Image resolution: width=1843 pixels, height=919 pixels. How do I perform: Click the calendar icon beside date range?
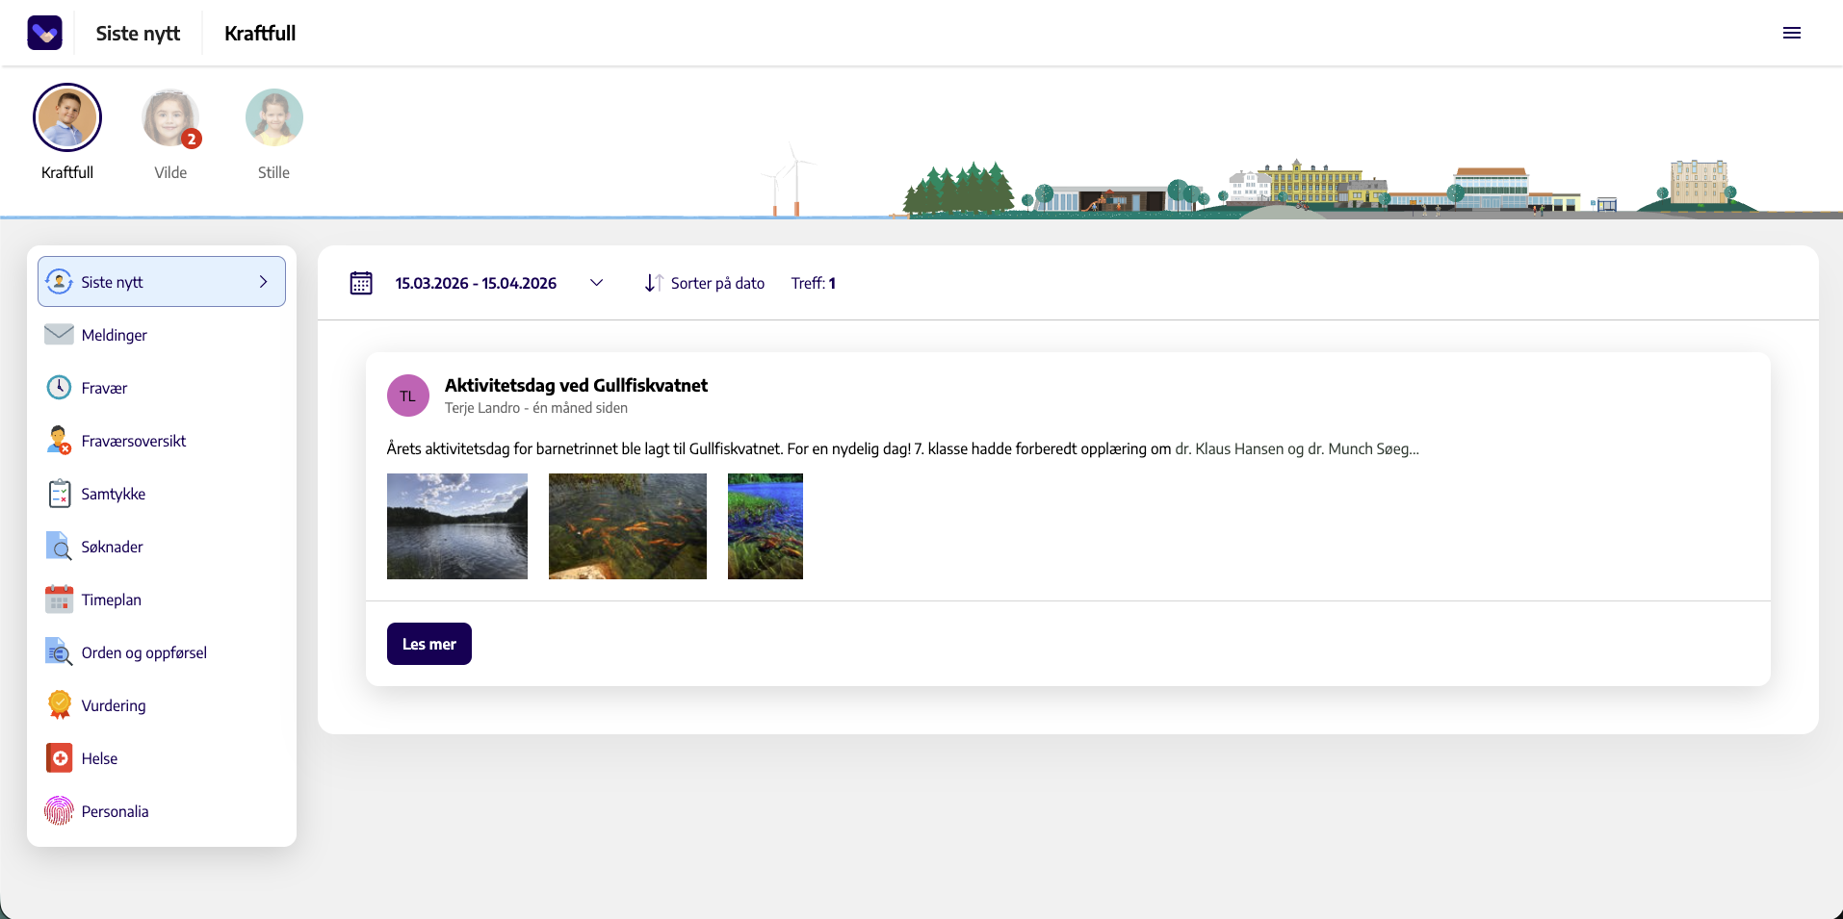coord(361,283)
